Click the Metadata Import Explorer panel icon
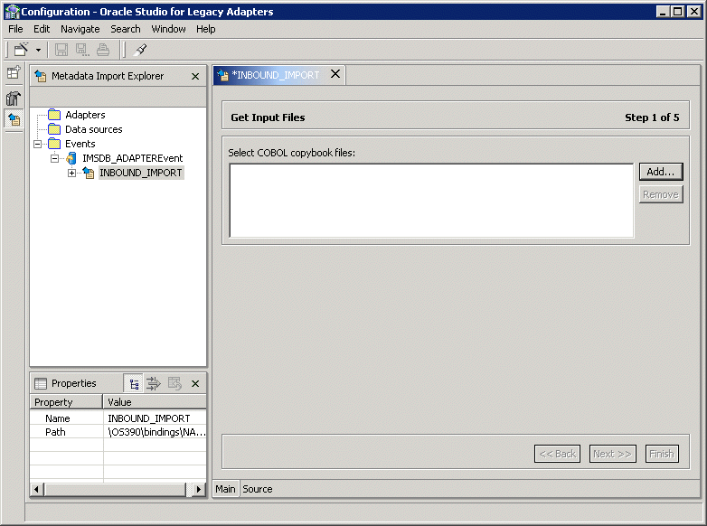 click(x=40, y=76)
